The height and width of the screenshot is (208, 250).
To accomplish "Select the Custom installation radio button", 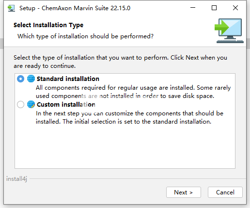I will click(21, 104).
